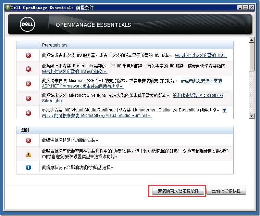Click the prerequisites list scroll down arrow
This screenshot has height=216, width=260.
coord(251,116)
